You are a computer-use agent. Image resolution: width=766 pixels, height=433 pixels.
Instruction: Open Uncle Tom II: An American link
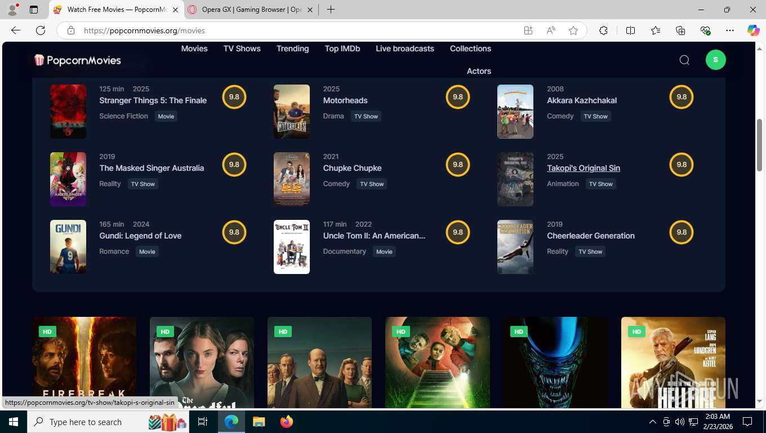tap(374, 236)
